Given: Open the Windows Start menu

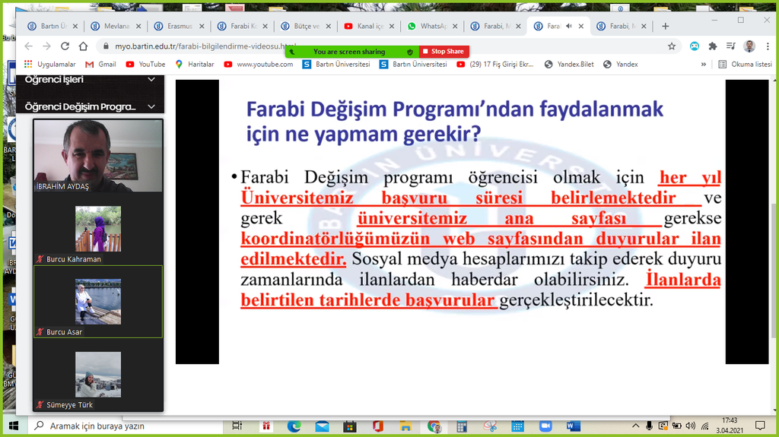Looking at the screenshot, I should 14,426.
